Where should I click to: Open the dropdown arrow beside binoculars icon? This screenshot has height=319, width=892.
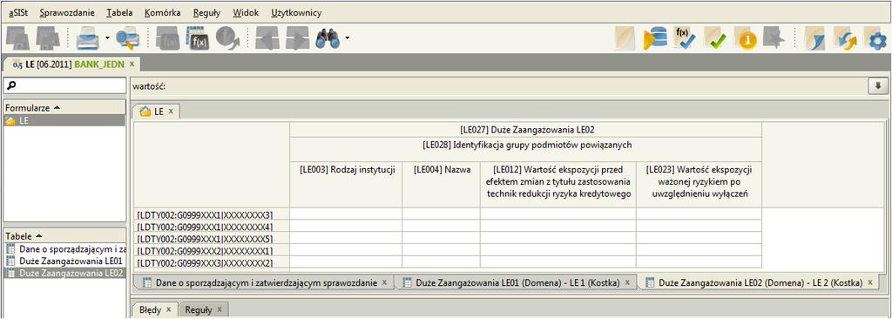click(347, 39)
